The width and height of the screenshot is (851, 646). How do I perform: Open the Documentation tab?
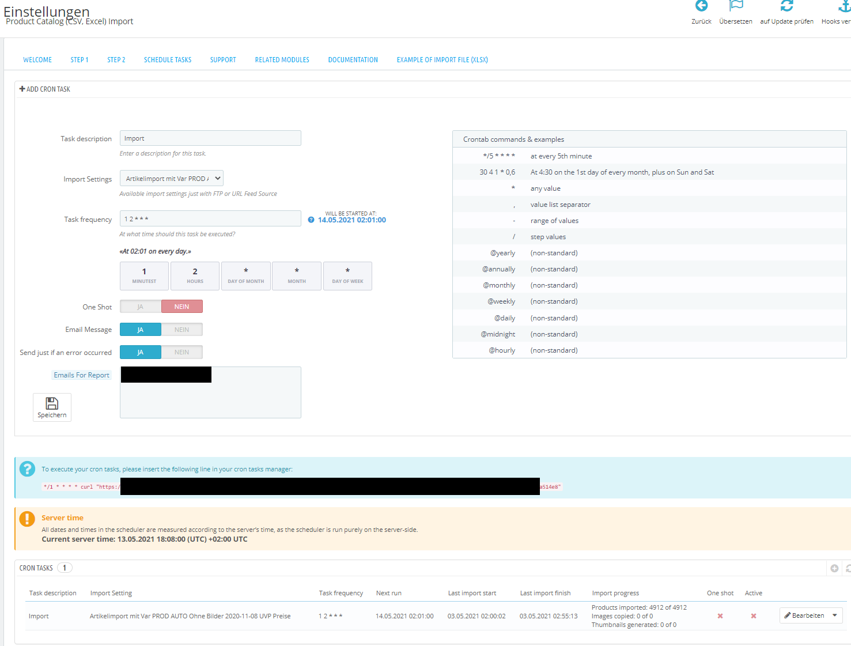coord(353,60)
